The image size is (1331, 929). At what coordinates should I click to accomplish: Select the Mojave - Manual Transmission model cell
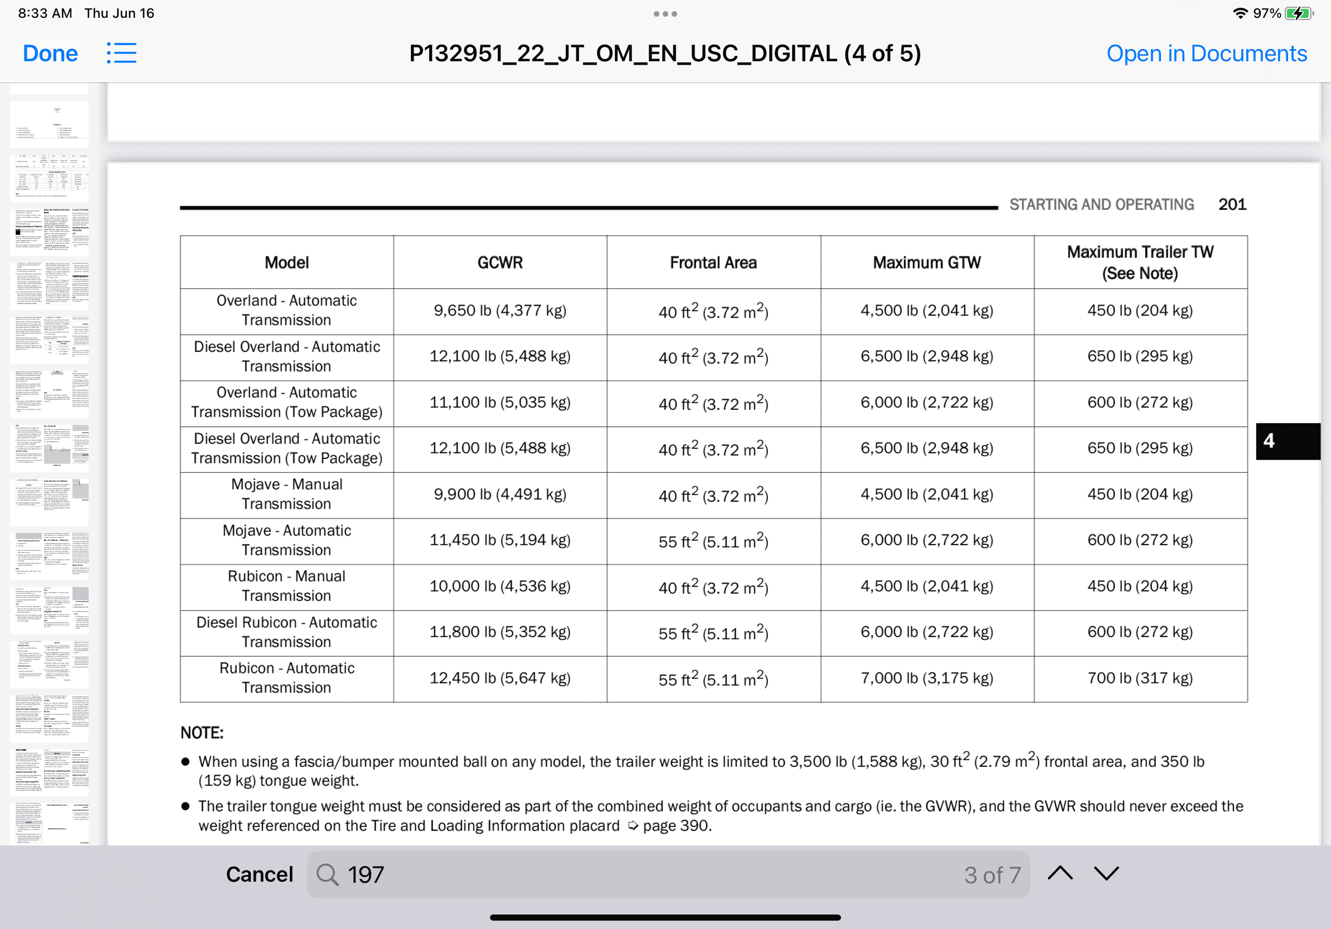coord(287,494)
